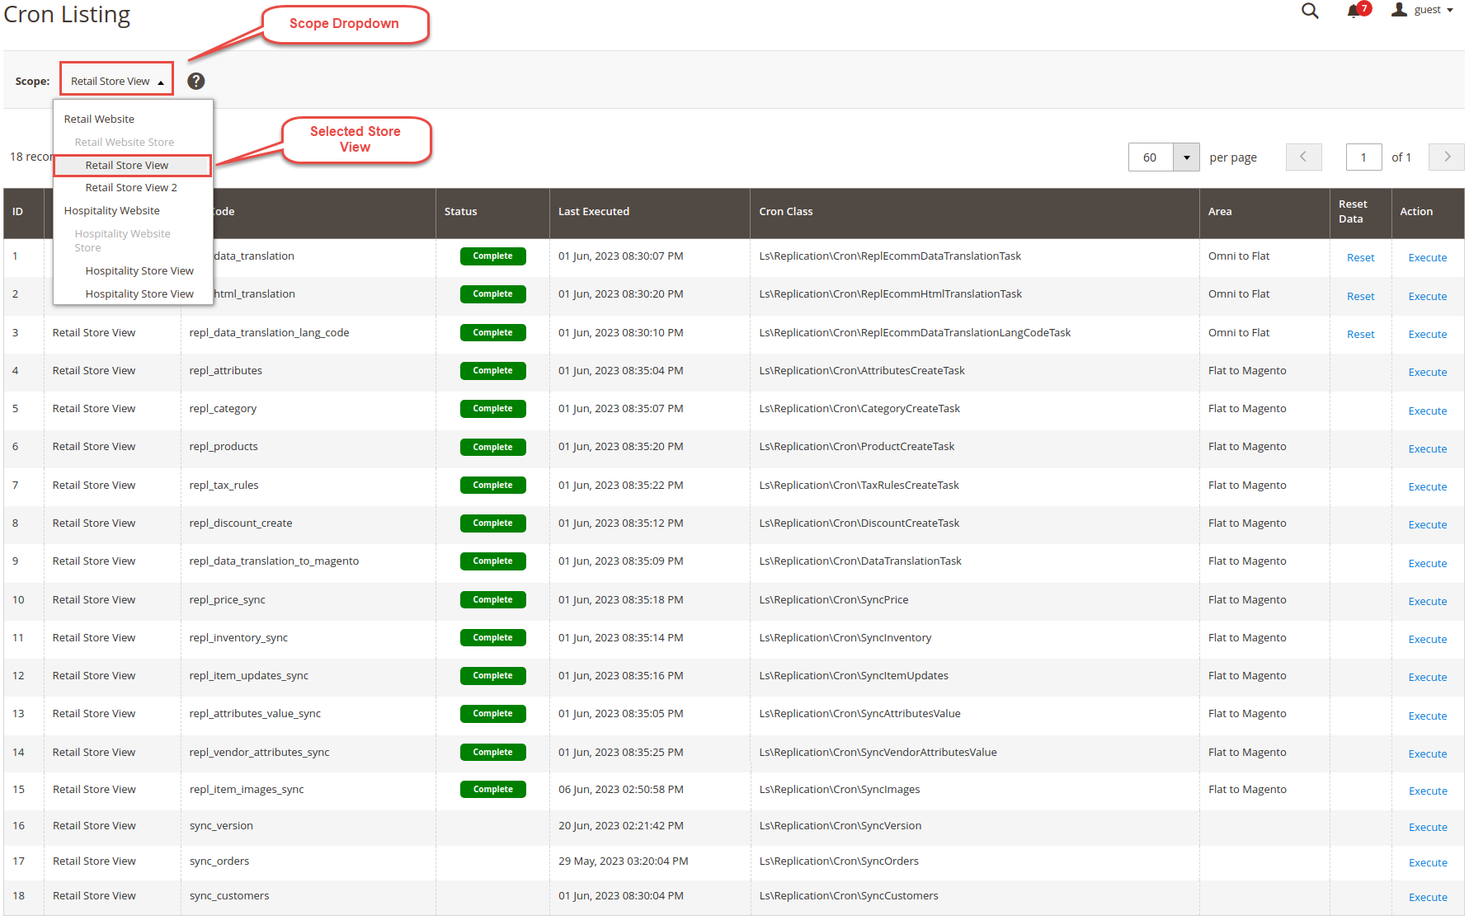Select Retail Store View 2 from scope list
Image resolution: width=1469 pixels, height=920 pixels.
pyautogui.click(x=131, y=188)
